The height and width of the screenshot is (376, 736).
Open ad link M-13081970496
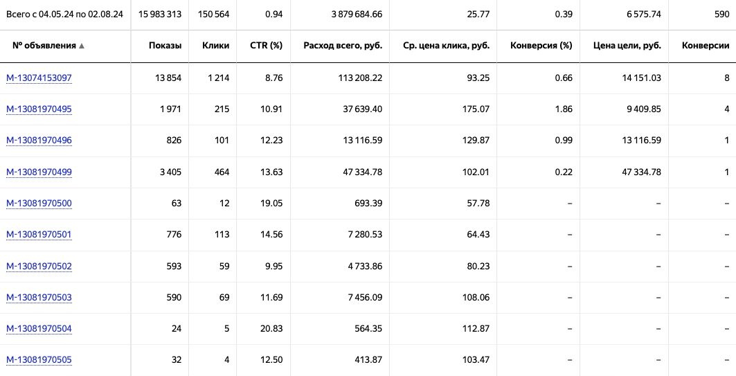tap(39, 141)
